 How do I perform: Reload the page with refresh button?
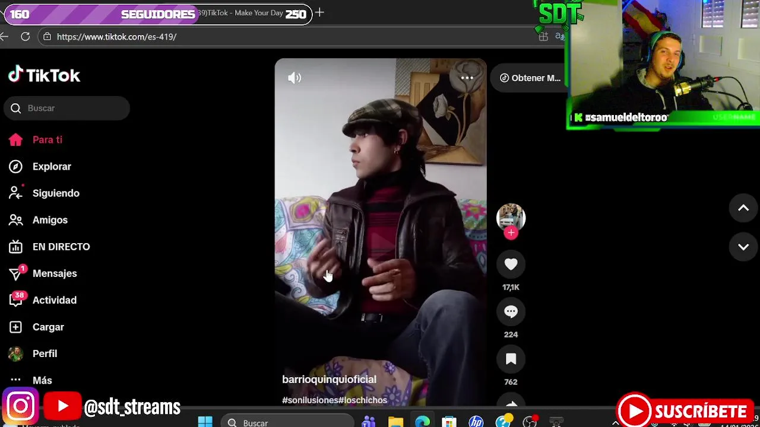[26, 37]
